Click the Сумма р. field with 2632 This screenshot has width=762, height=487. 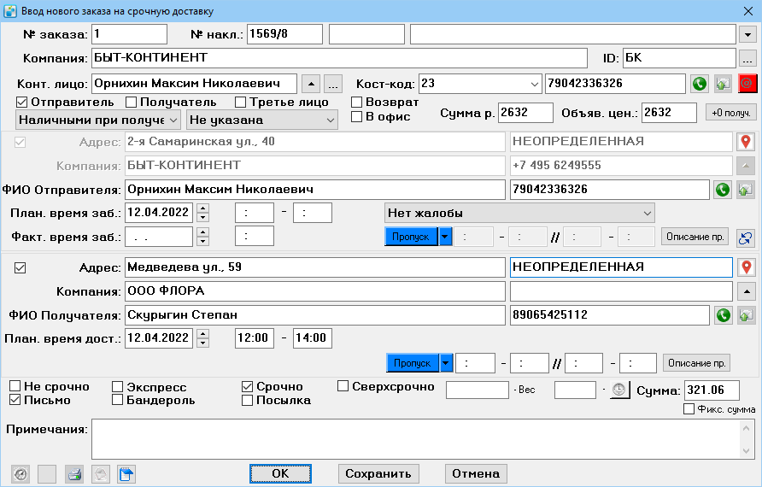tap(525, 113)
